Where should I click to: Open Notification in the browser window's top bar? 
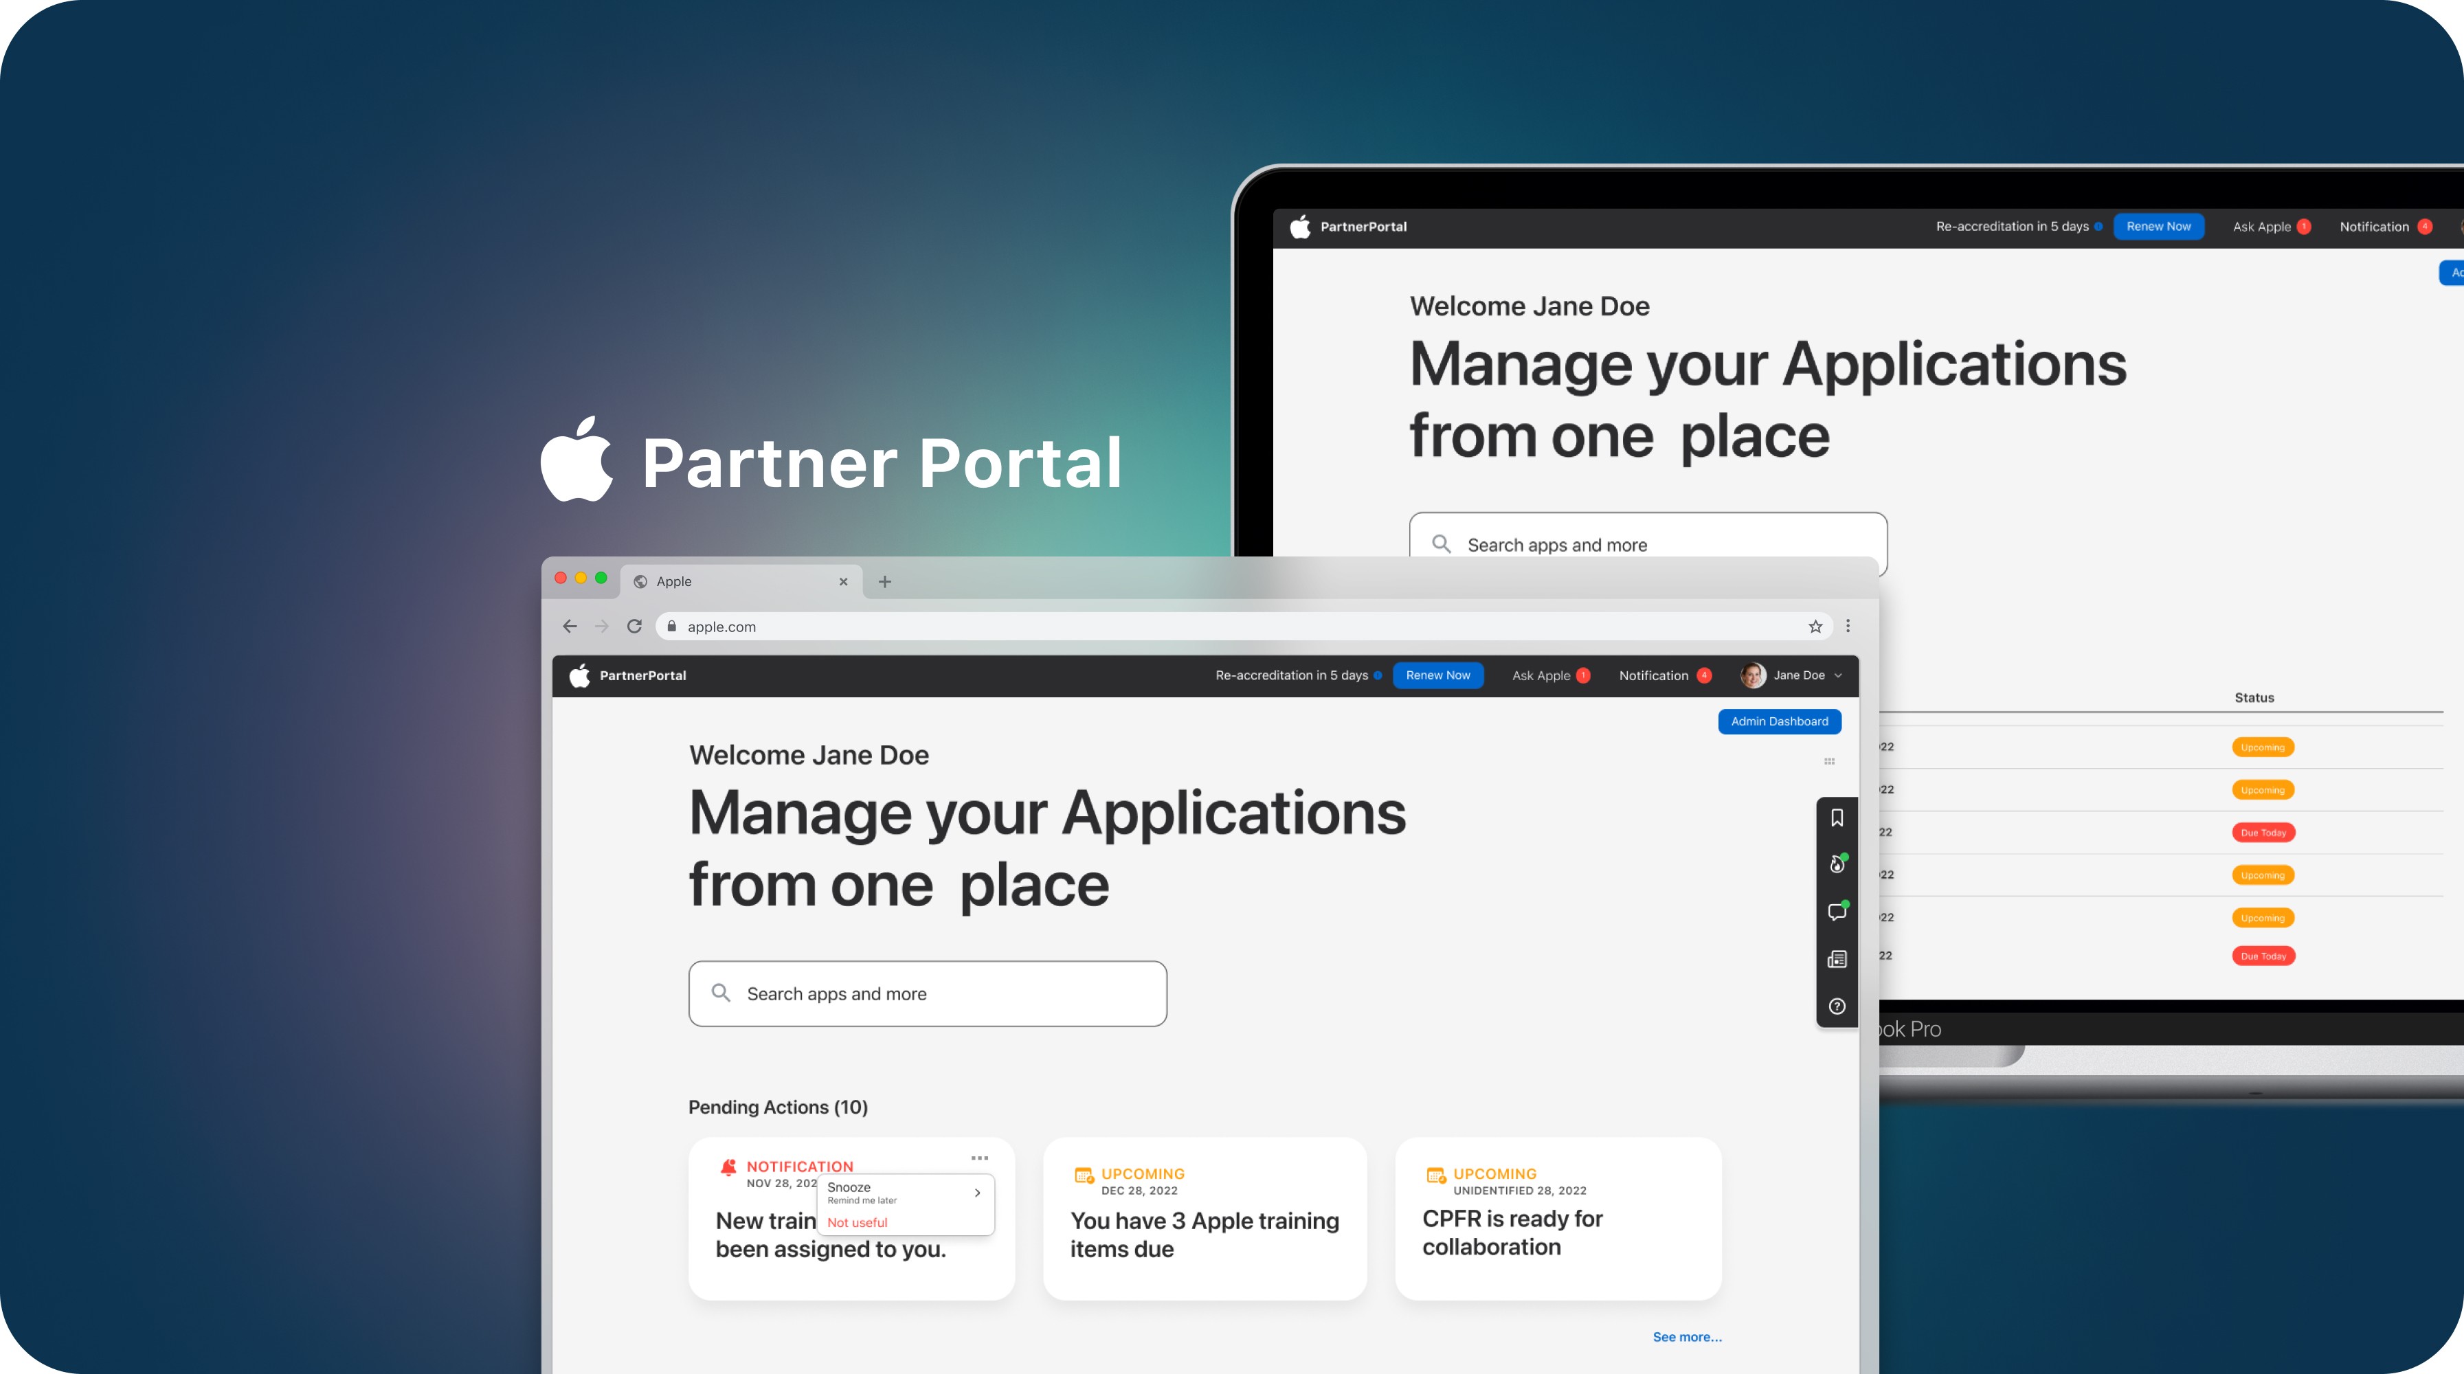tap(1664, 675)
